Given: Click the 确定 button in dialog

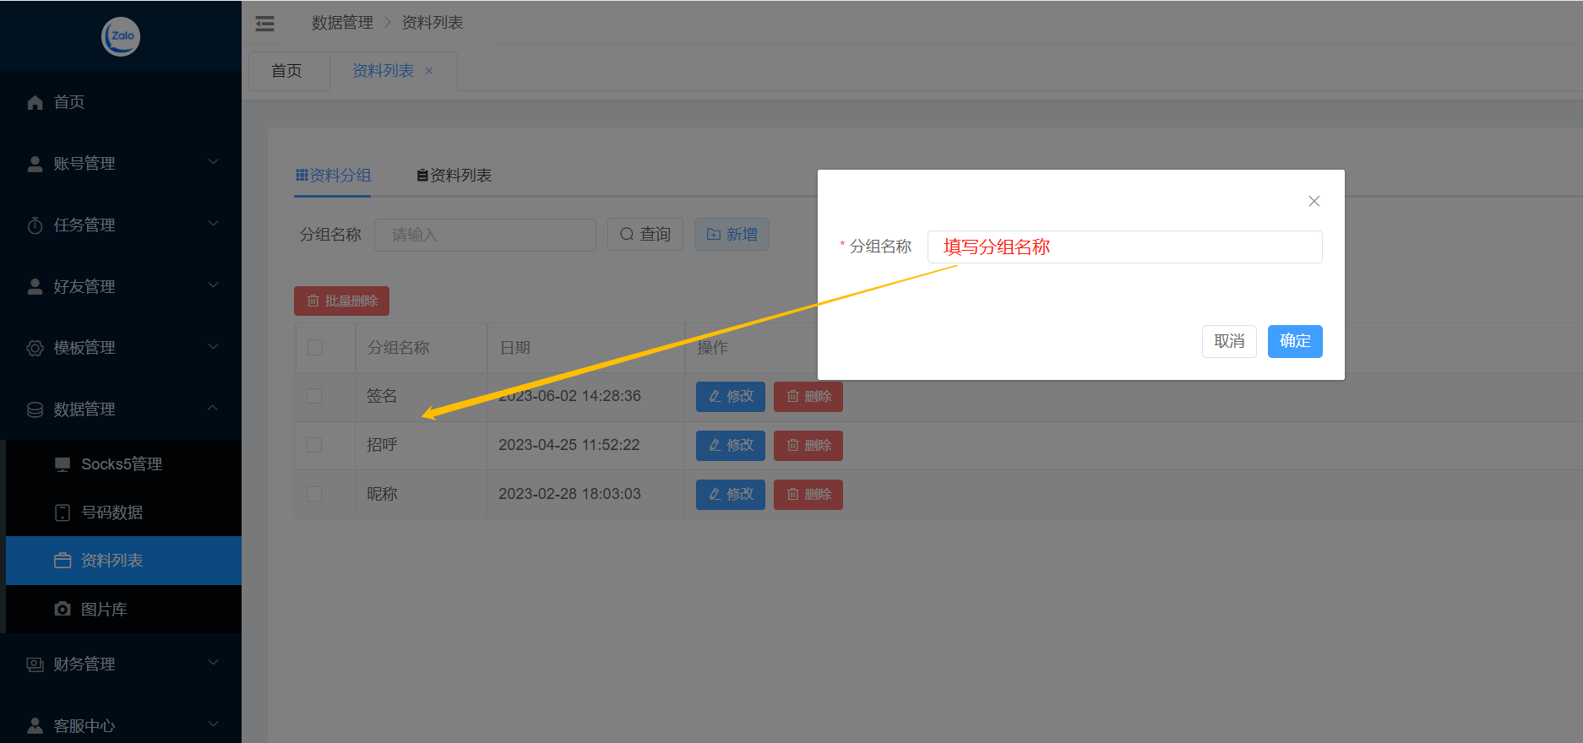Looking at the screenshot, I should pos(1294,341).
